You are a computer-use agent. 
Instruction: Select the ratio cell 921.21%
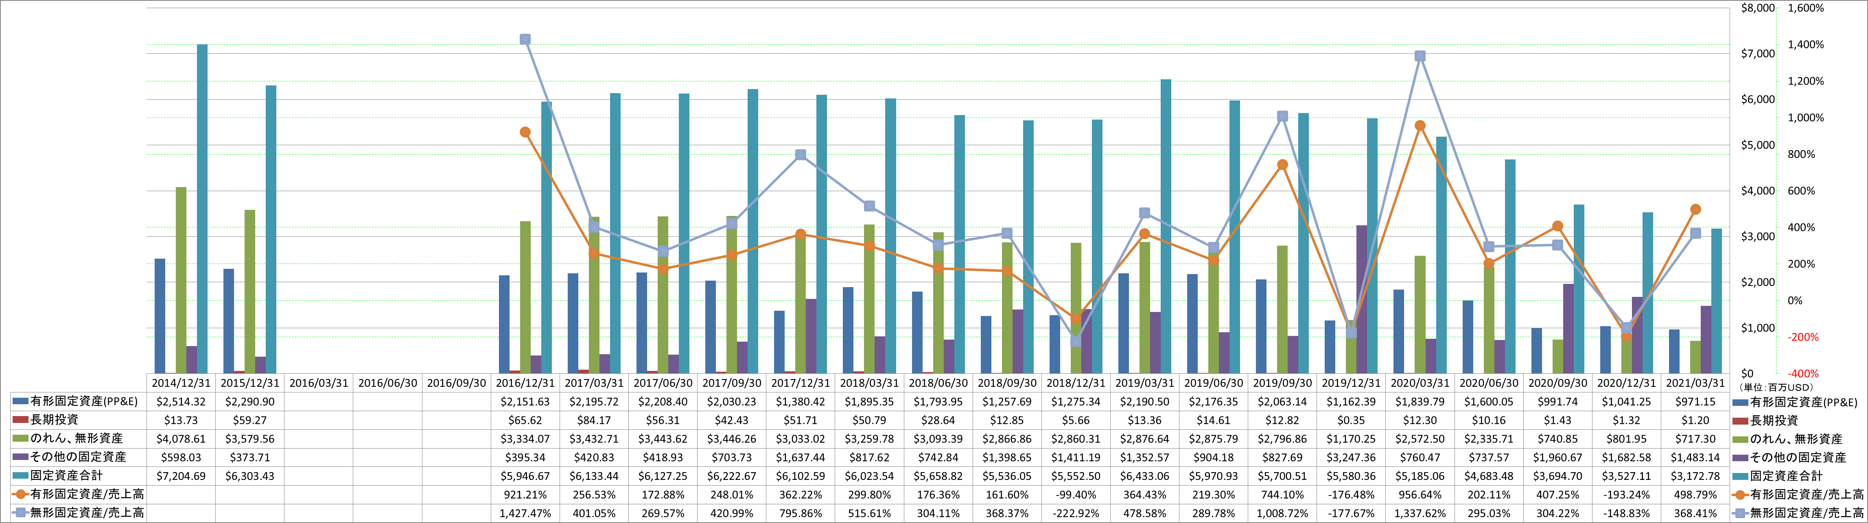[525, 495]
